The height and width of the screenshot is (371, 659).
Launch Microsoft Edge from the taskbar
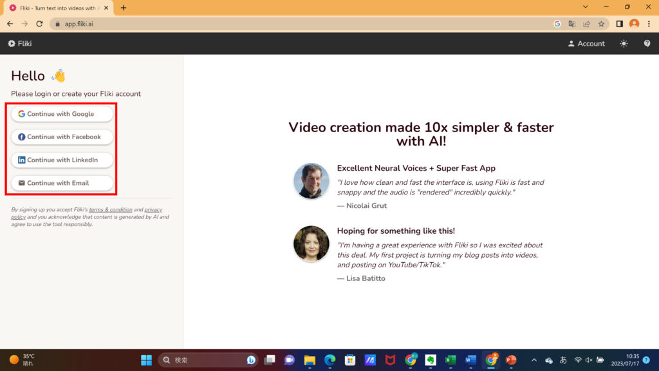pyautogui.click(x=330, y=360)
